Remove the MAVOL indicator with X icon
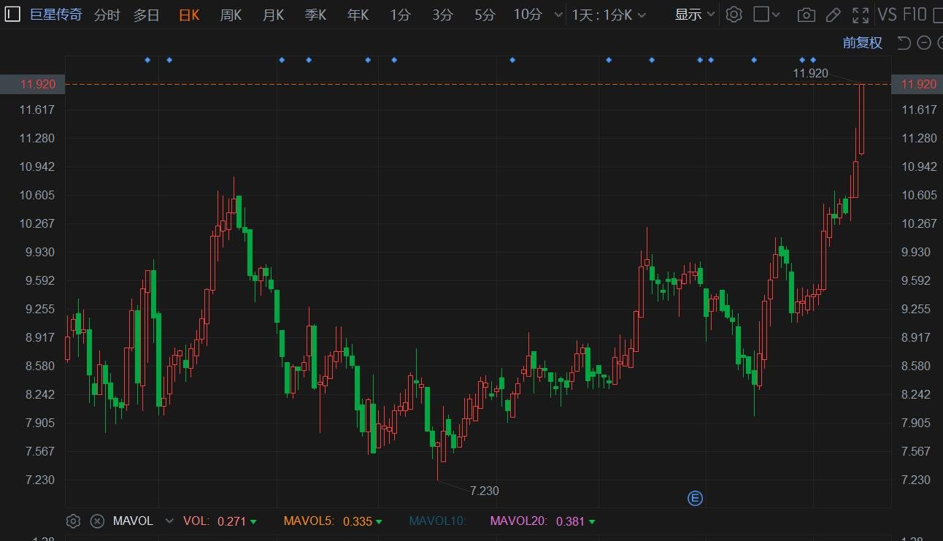The image size is (943, 541). tap(97, 521)
